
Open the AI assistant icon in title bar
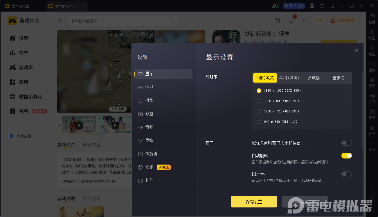[276, 6]
